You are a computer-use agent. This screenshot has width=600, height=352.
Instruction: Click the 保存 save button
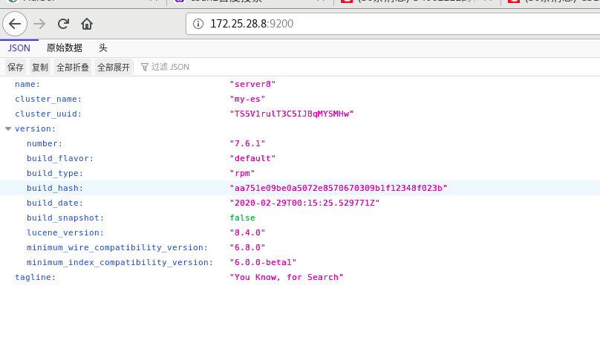[x=16, y=68]
